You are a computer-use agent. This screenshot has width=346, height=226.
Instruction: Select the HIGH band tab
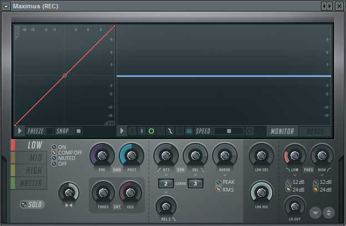(29, 170)
